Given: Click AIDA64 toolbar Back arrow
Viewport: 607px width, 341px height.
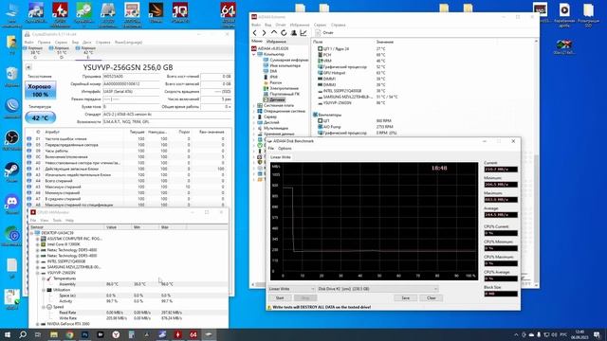Looking at the screenshot, I should 255,33.
